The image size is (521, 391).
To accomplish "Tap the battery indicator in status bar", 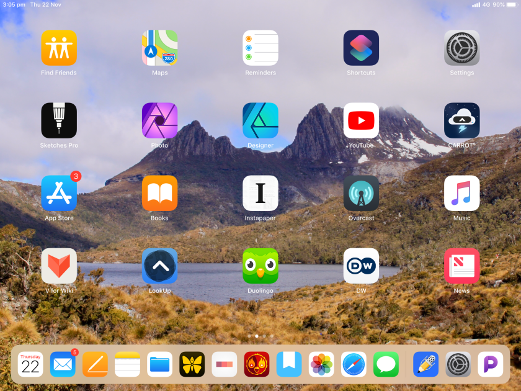I will tap(512, 5).
